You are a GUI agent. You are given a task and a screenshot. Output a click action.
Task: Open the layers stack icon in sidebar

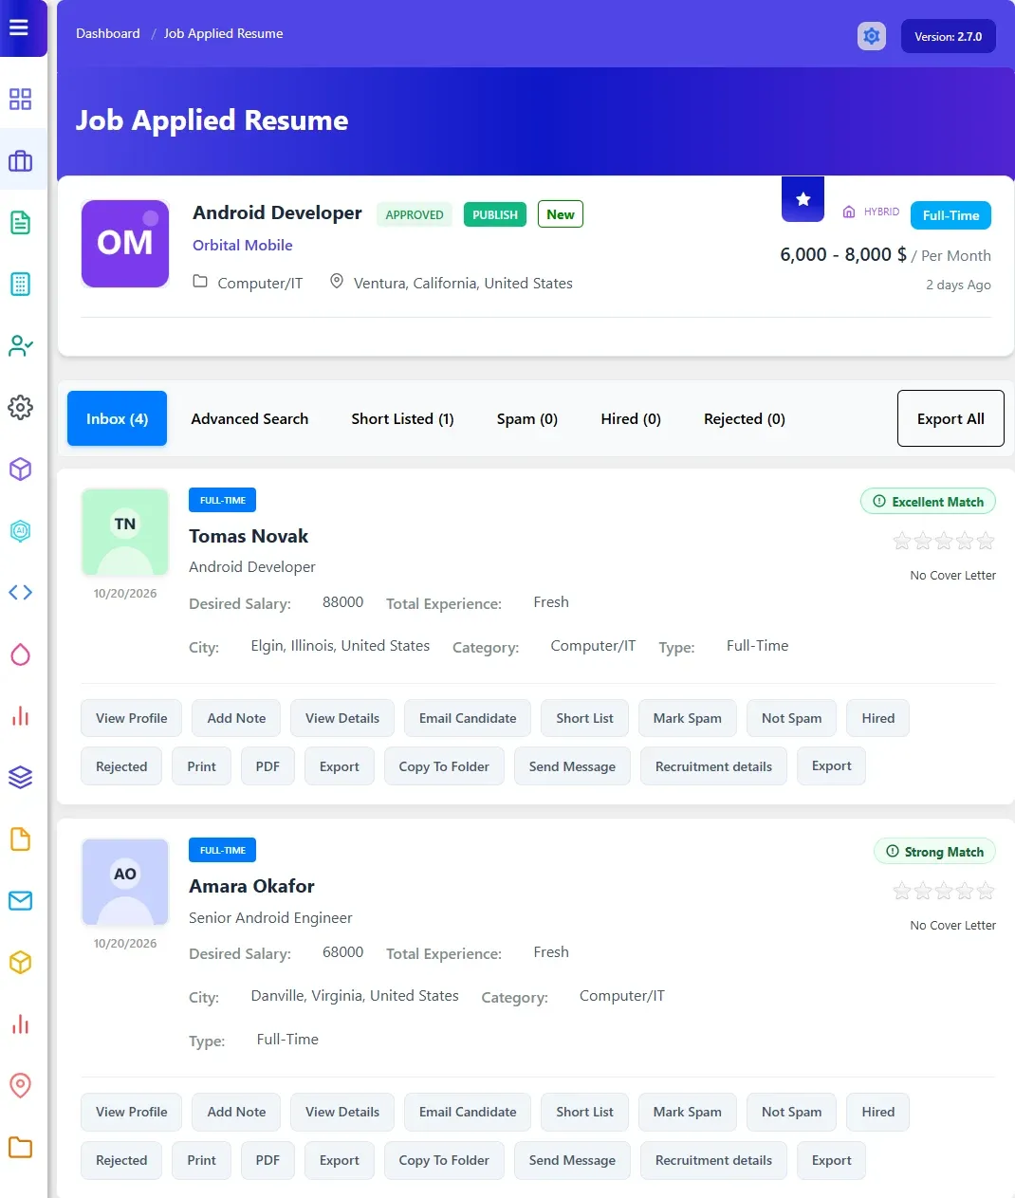(x=20, y=778)
